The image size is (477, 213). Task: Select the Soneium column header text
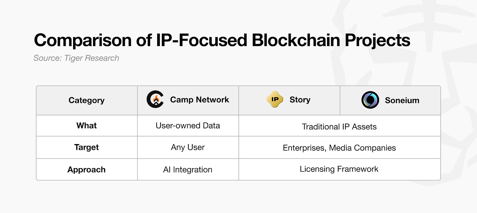pyautogui.click(x=402, y=100)
